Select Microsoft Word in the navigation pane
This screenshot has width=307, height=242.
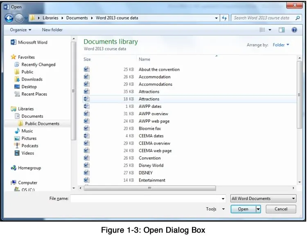coord(29,42)
